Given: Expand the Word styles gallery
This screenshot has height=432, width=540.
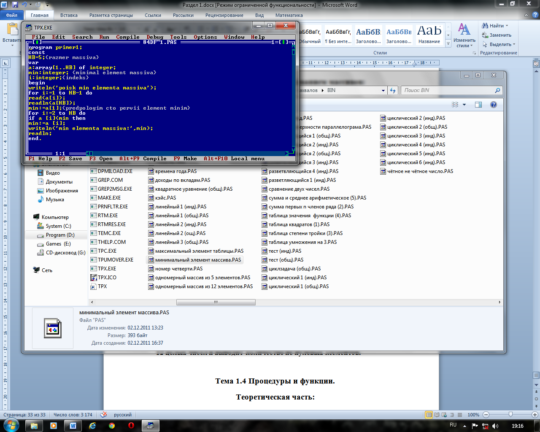Looking at the screenshot, I should coord(448,43).
